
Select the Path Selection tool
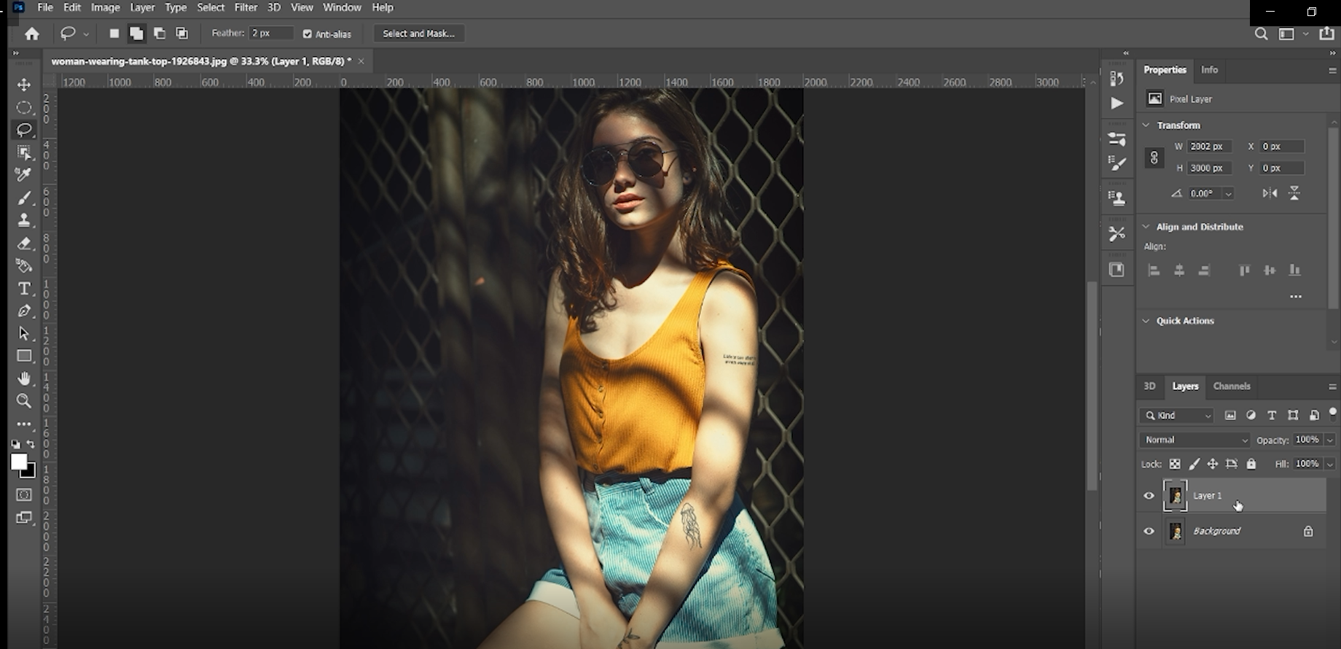tap(24, 333)
